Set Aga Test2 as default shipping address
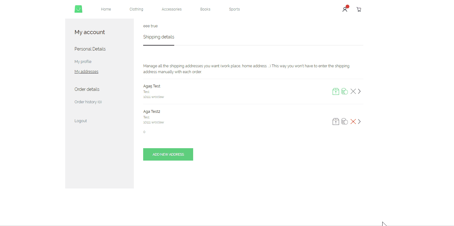 336,121
